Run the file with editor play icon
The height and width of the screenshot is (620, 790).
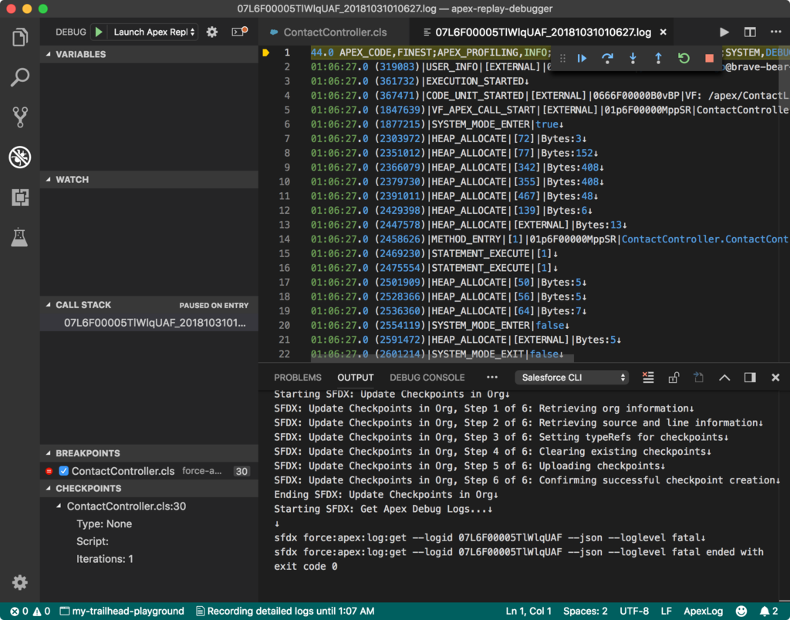(724, 32)
